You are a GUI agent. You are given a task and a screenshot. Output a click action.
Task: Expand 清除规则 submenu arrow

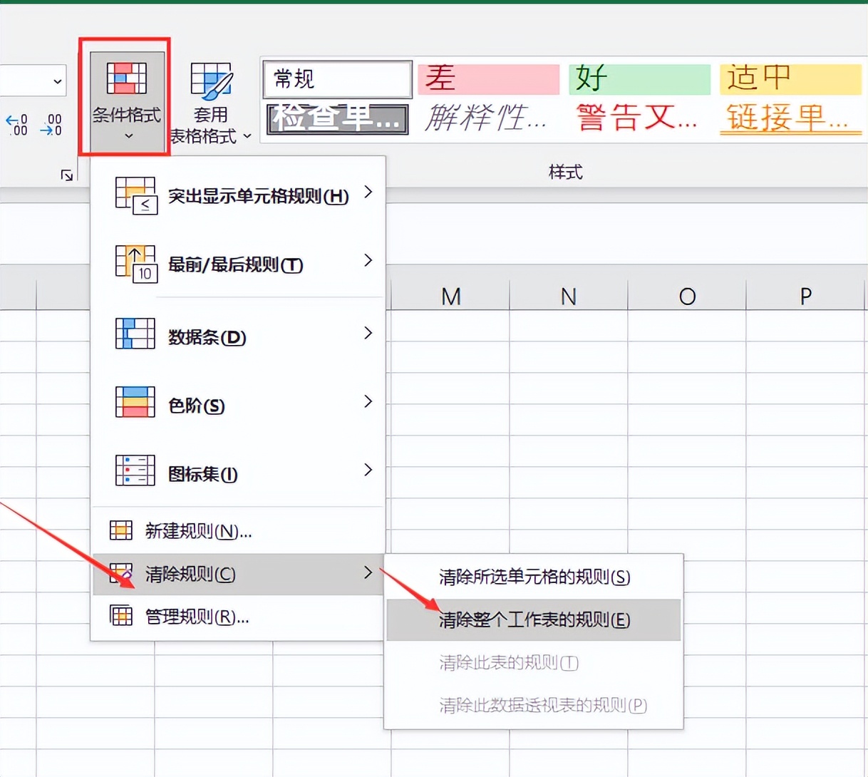368,572
